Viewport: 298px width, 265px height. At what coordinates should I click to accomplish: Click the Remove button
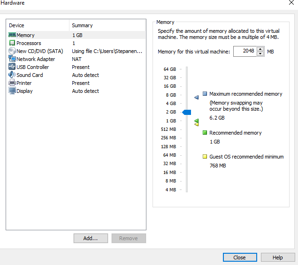click(129, 238)
